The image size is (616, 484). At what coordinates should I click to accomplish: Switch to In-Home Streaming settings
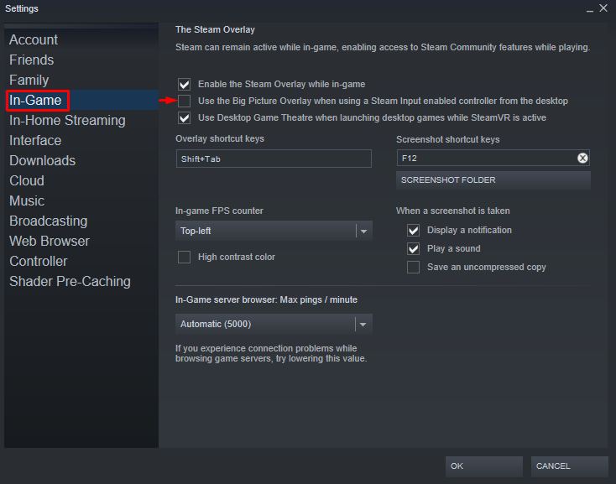pos(67,120)
